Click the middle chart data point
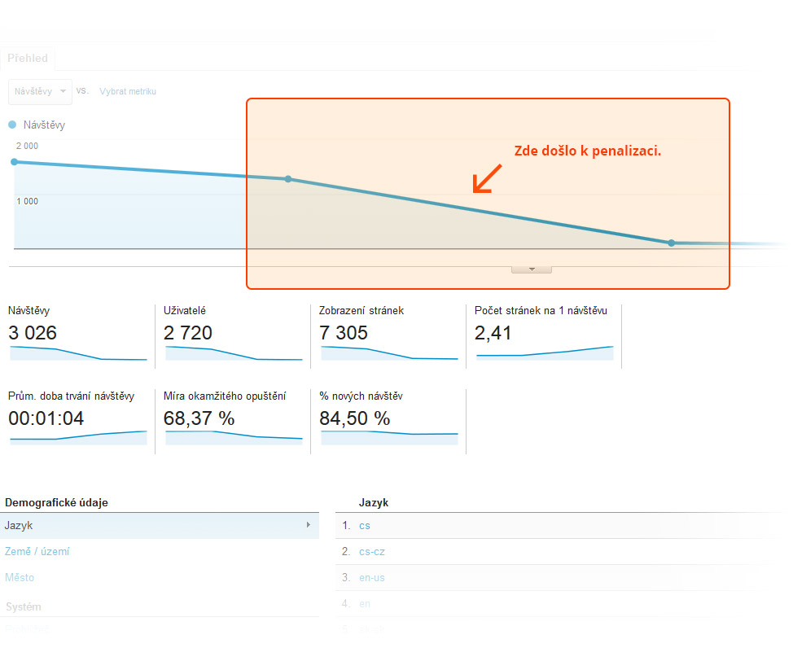 [x=287, y=179]
